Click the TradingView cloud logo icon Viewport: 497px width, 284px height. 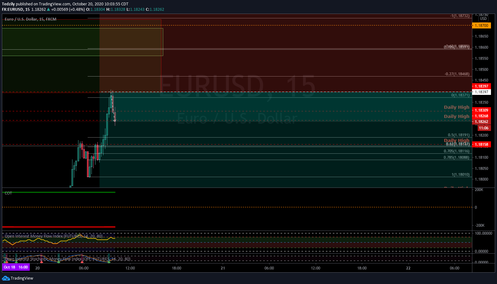tap(6, 278)
